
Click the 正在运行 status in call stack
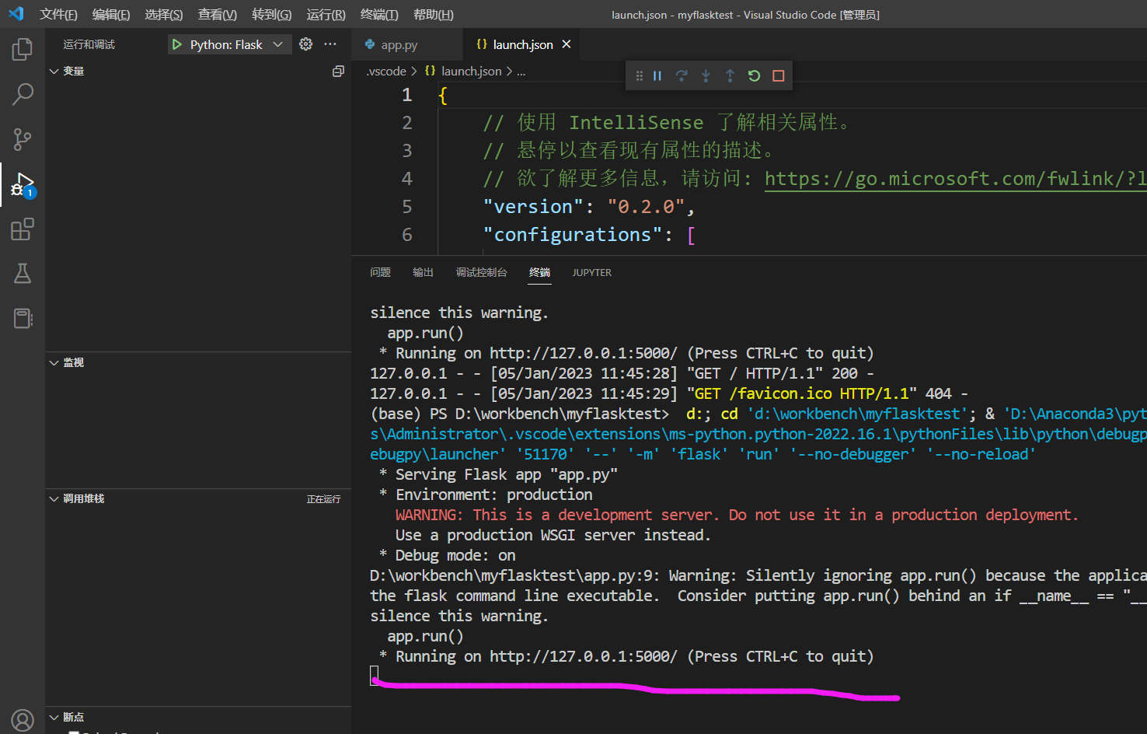tap(323, 499)
